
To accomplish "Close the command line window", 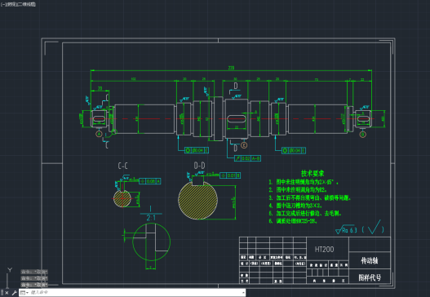I will point(7,293).
